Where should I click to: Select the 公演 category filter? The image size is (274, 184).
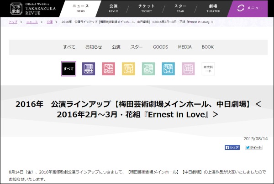[116, 47]
